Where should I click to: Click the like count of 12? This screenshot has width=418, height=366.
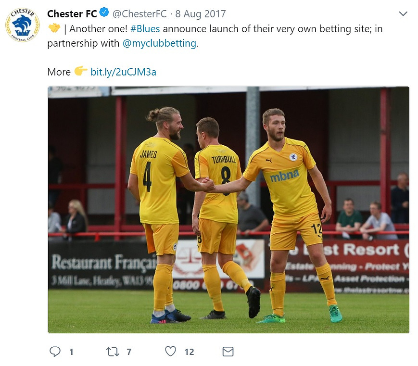pos(189,352)
